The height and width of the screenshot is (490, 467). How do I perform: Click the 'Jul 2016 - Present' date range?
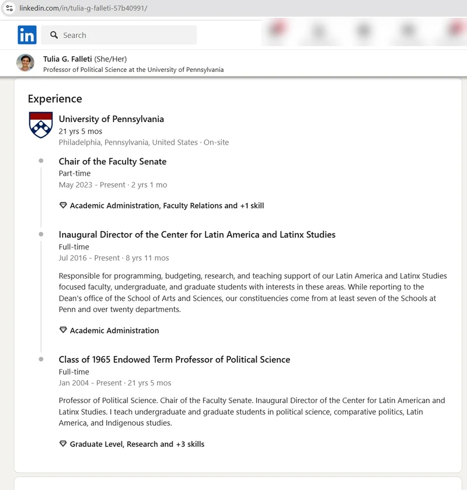tap(89, 258)
